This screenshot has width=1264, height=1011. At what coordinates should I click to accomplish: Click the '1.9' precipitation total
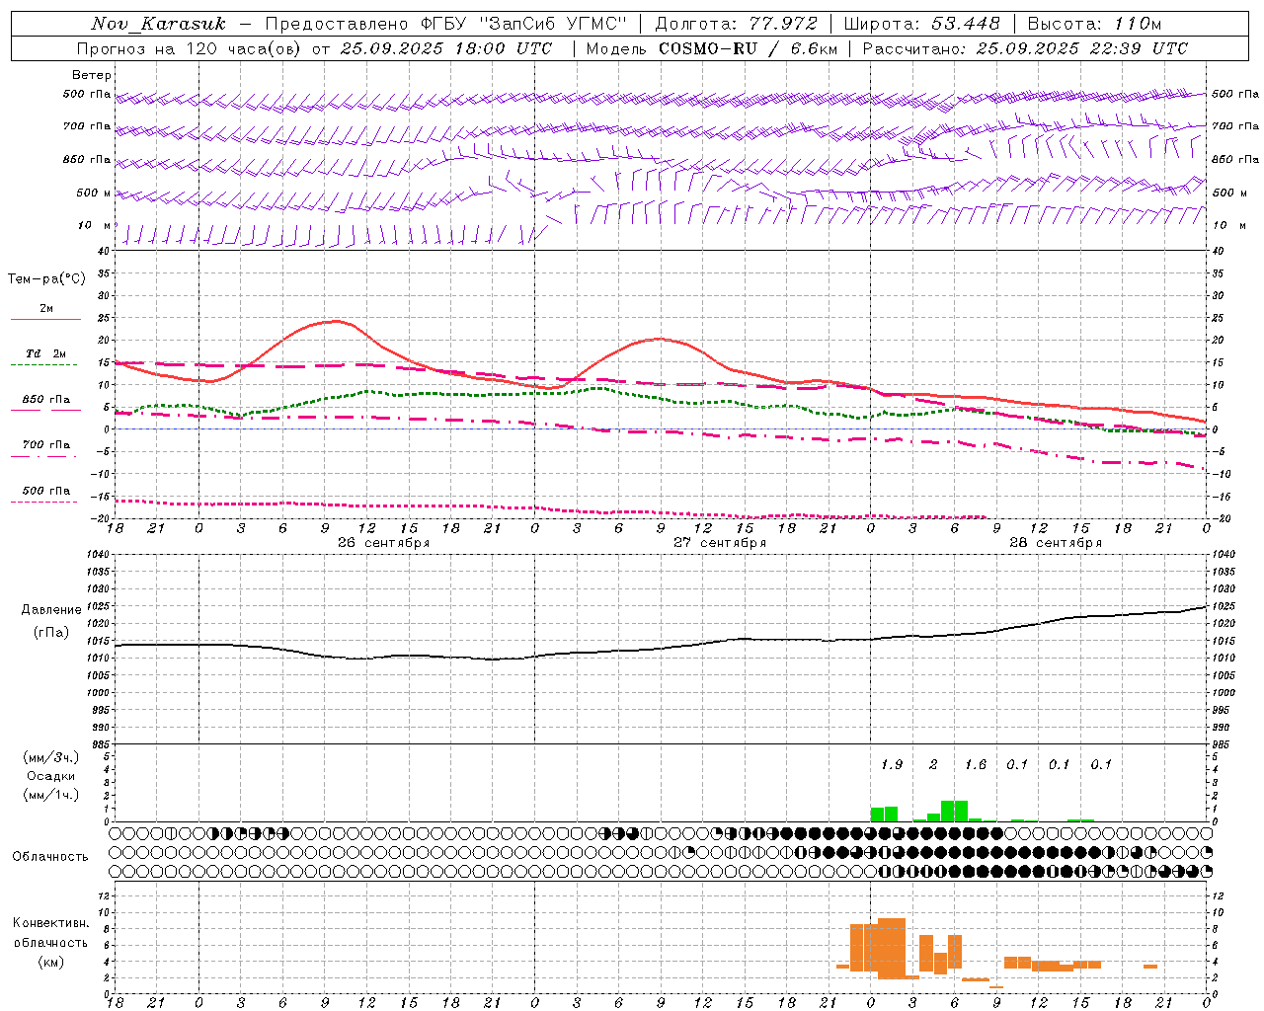(x=892, y=764)
